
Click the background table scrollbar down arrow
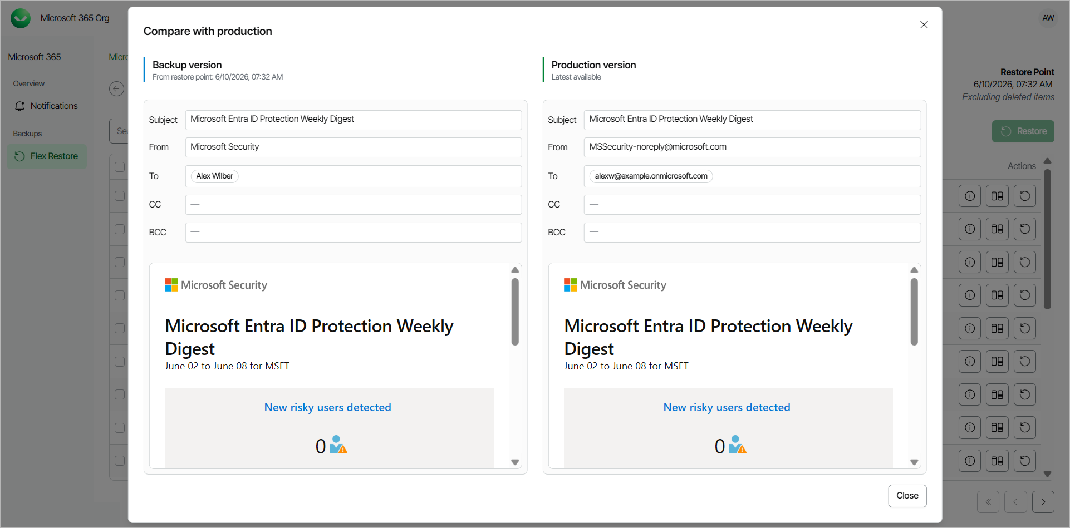1047,474
